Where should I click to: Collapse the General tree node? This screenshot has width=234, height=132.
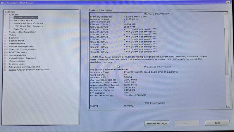click(5, 15)
